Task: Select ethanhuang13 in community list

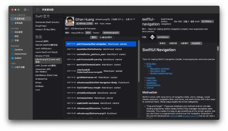Action: pos(48,61)
